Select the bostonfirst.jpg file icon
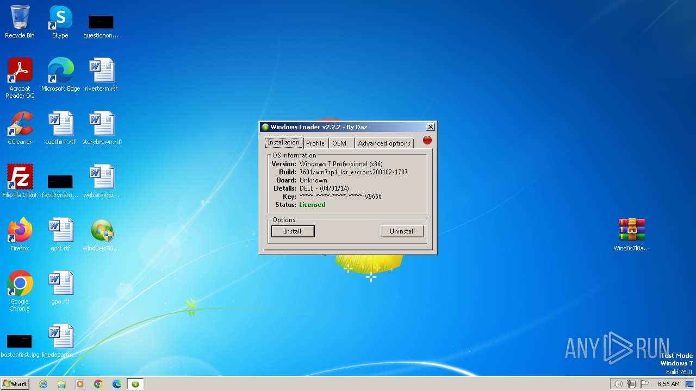Screen dimensions: 696x391 20,345
